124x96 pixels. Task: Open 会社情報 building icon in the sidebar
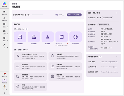(x=4, y=12)
